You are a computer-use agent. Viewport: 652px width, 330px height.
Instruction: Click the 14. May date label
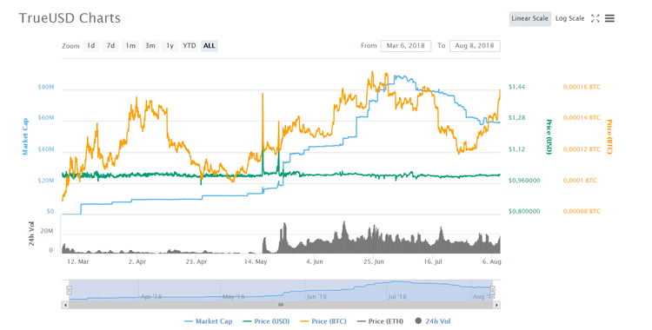pos(256,262)
